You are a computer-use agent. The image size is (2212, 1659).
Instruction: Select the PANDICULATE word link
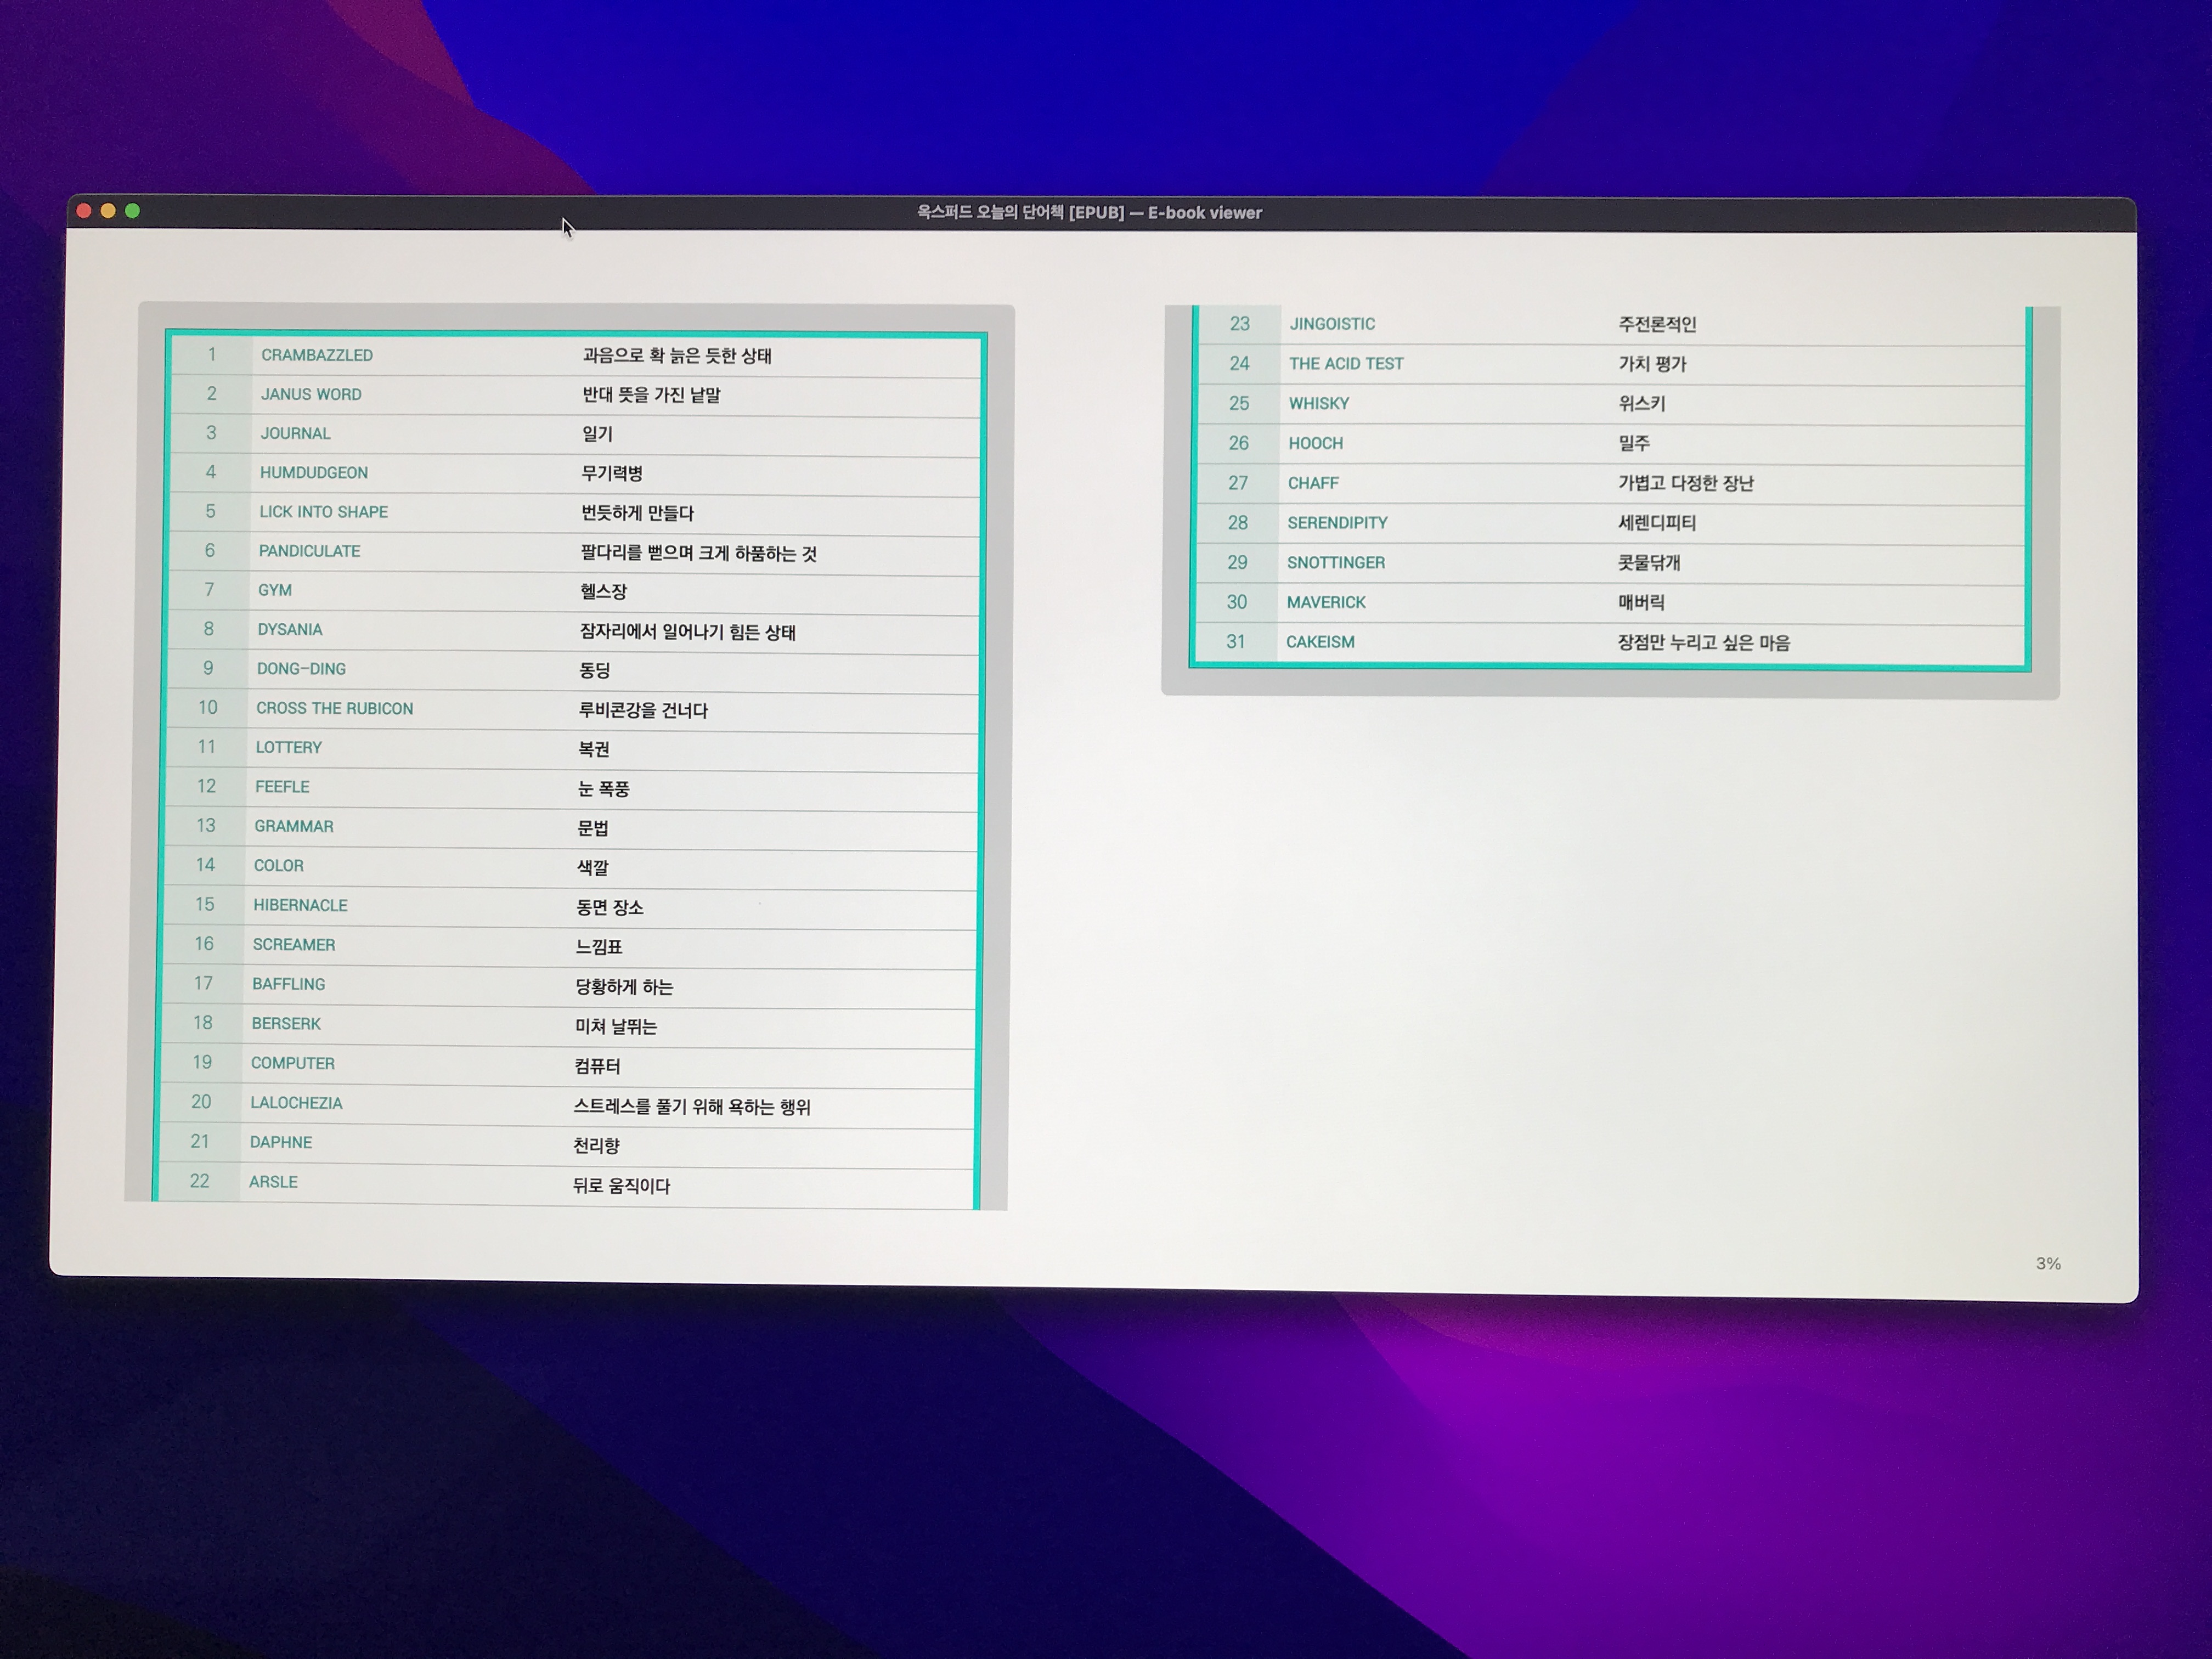pos(309,551)
